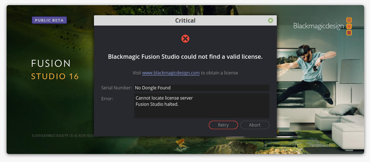The width and height of the screenshot is (370, 162).
Task: Click the Abort button
Action: (254, 125)
